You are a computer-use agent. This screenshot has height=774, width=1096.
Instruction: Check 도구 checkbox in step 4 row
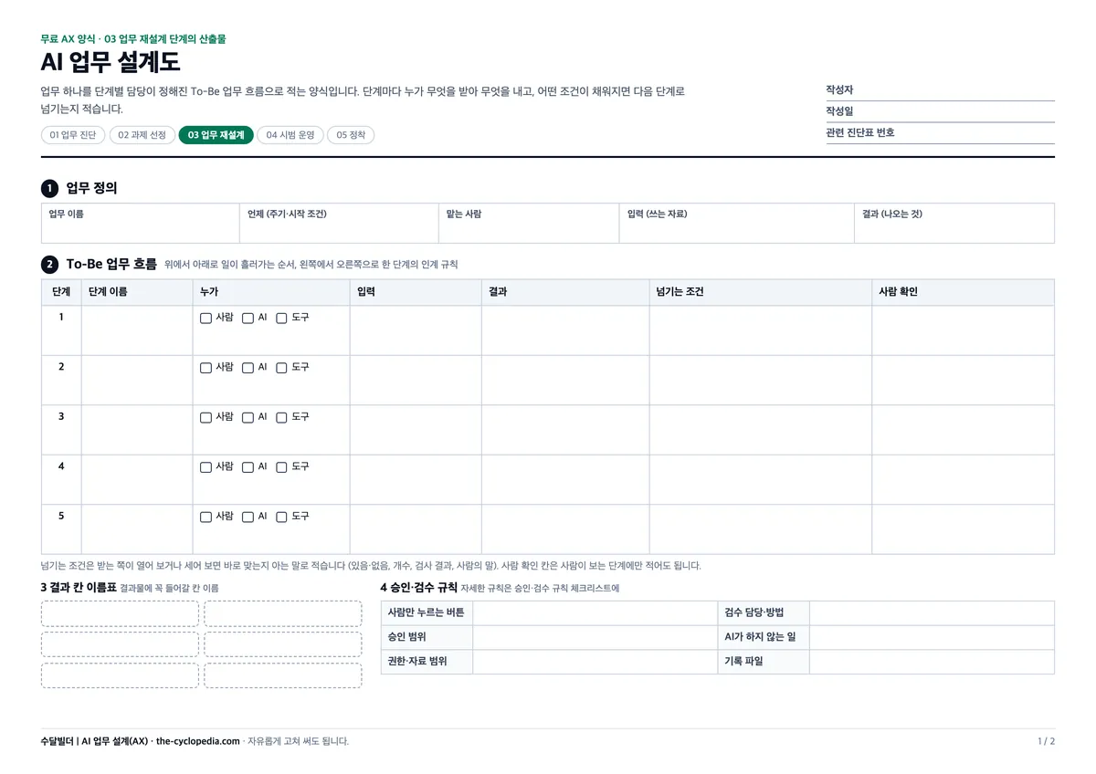click(x=281, y=467)
